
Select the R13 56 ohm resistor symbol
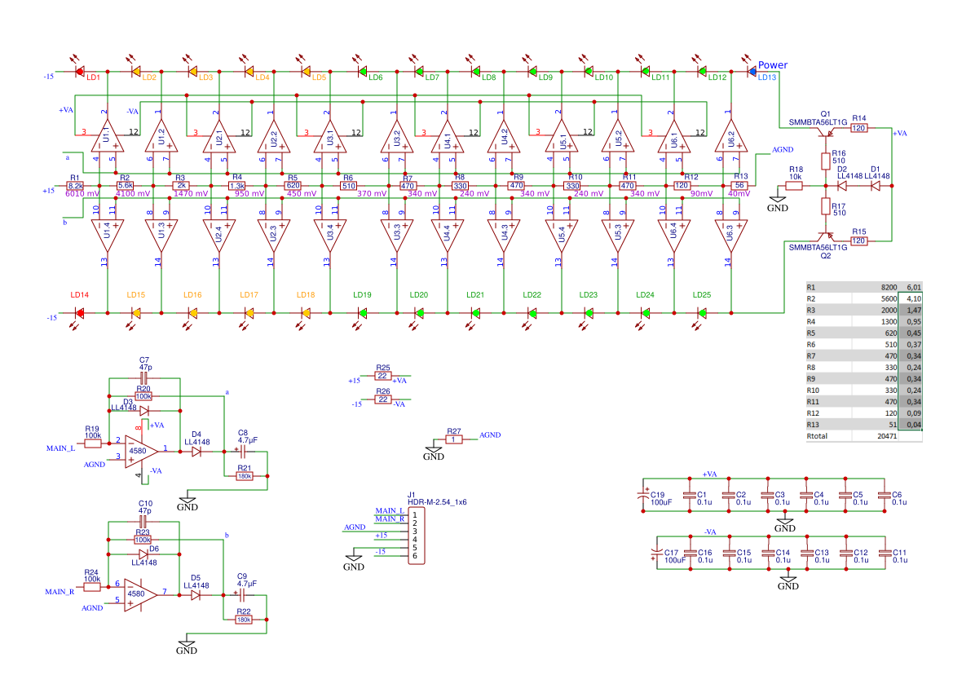739,186
